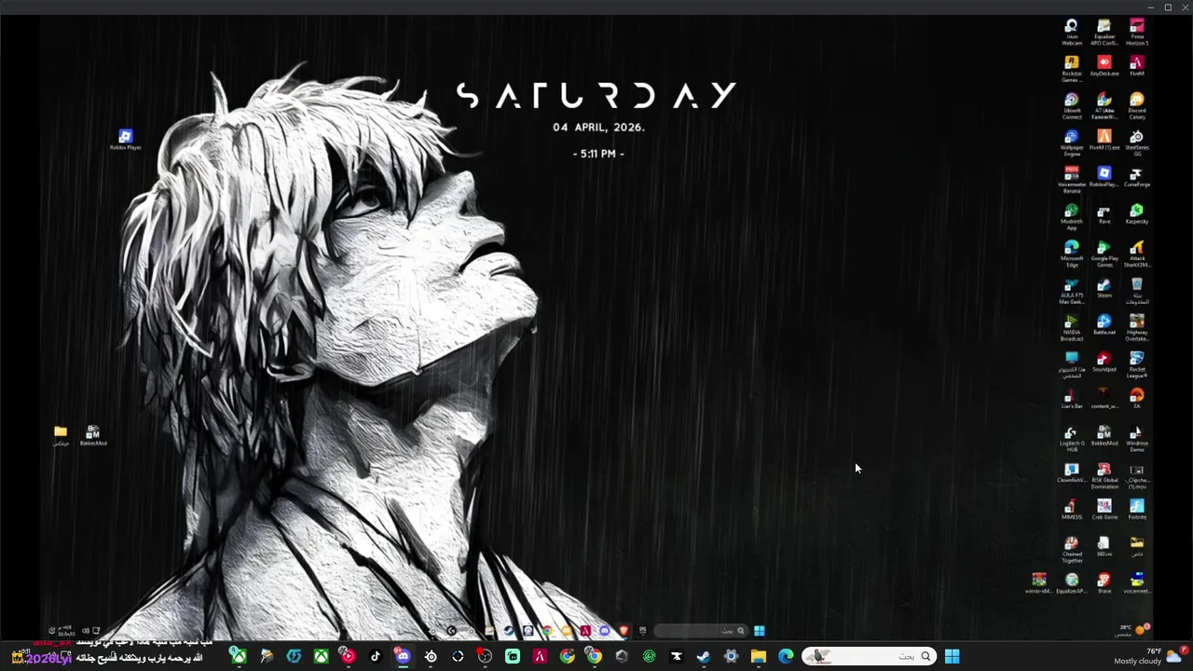
Task: Open the Forza Horizon 5 desktop shortcut
Action: point(1137,33)
